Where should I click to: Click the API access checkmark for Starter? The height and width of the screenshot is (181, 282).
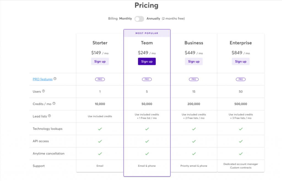(x=100, y=141)
